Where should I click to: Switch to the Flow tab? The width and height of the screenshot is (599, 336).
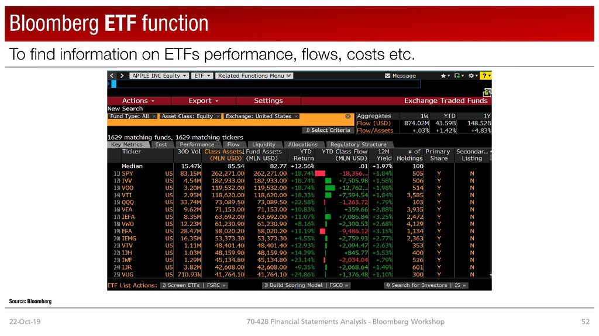coord(233,145)
